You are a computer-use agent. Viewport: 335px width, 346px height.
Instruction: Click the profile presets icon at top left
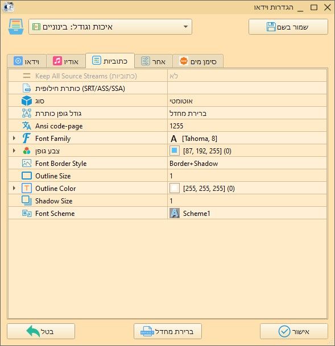point(16,27)
